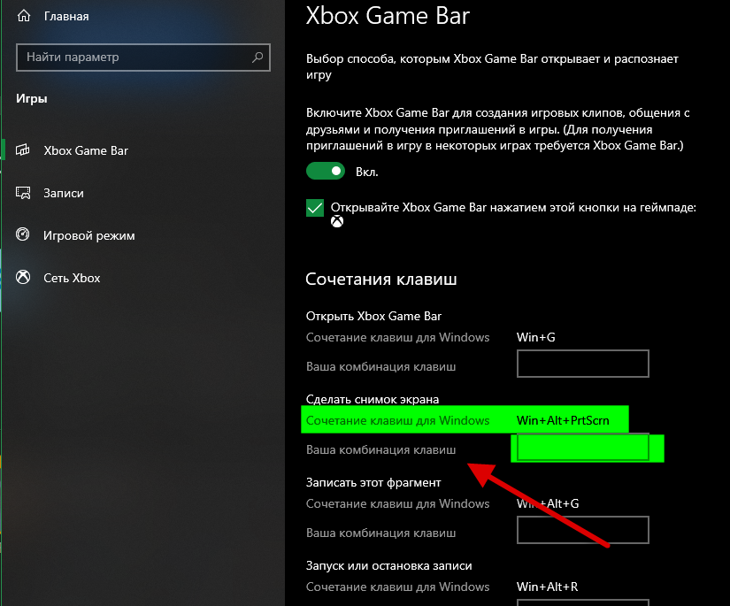This screenshot has width=730, height=606.
Task: Click the Win+Alt+R shortcut text
Action: [x=548, y=587]
